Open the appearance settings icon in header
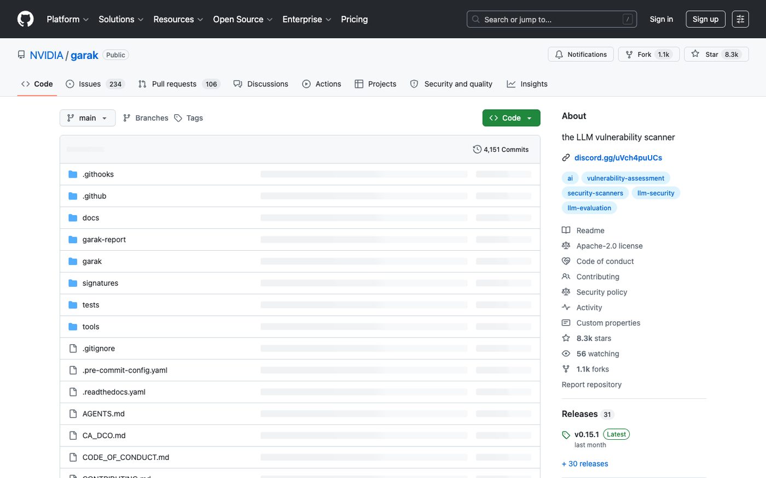The width and height of the screenshot is (766, 478). point(740,19)
